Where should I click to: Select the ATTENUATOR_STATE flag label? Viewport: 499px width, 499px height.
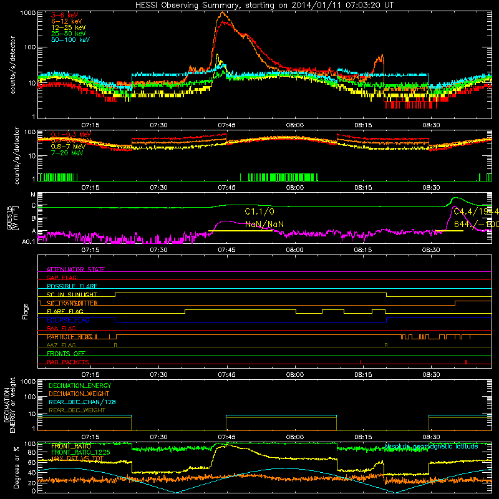[75, 269]
